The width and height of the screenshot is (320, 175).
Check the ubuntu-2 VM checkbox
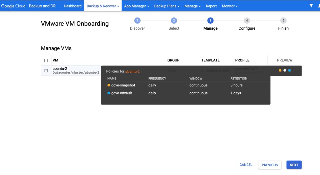click(46, 71)
